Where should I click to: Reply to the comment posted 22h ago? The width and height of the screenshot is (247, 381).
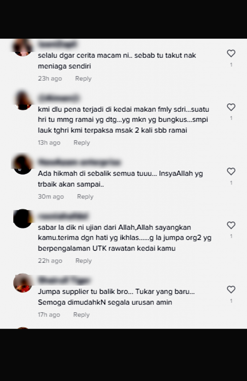coord(83,261)
